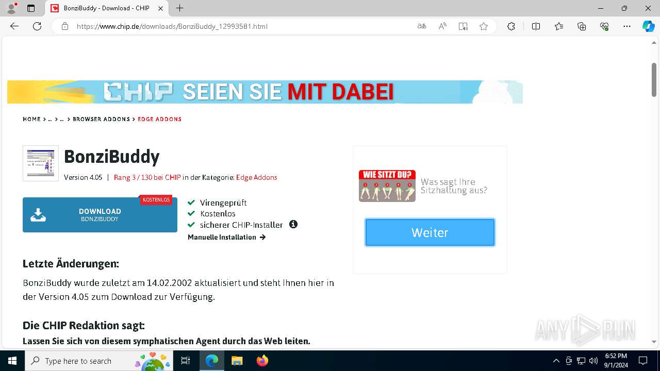Open the favorites list icon
Image resolution: width=660 pixels, height=371 pixels.
pos(559,26)
